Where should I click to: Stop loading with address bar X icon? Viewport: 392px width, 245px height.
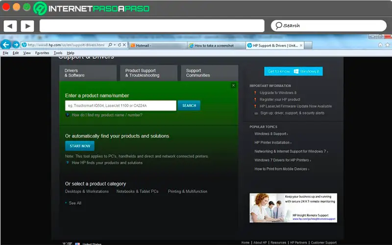click(124, 45)
